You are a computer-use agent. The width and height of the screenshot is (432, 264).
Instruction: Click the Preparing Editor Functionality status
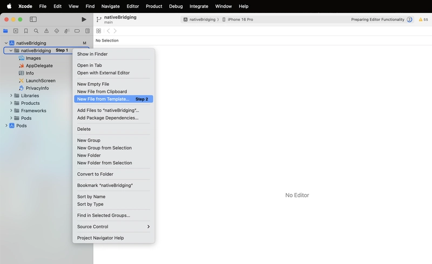[x=377, y=19]
